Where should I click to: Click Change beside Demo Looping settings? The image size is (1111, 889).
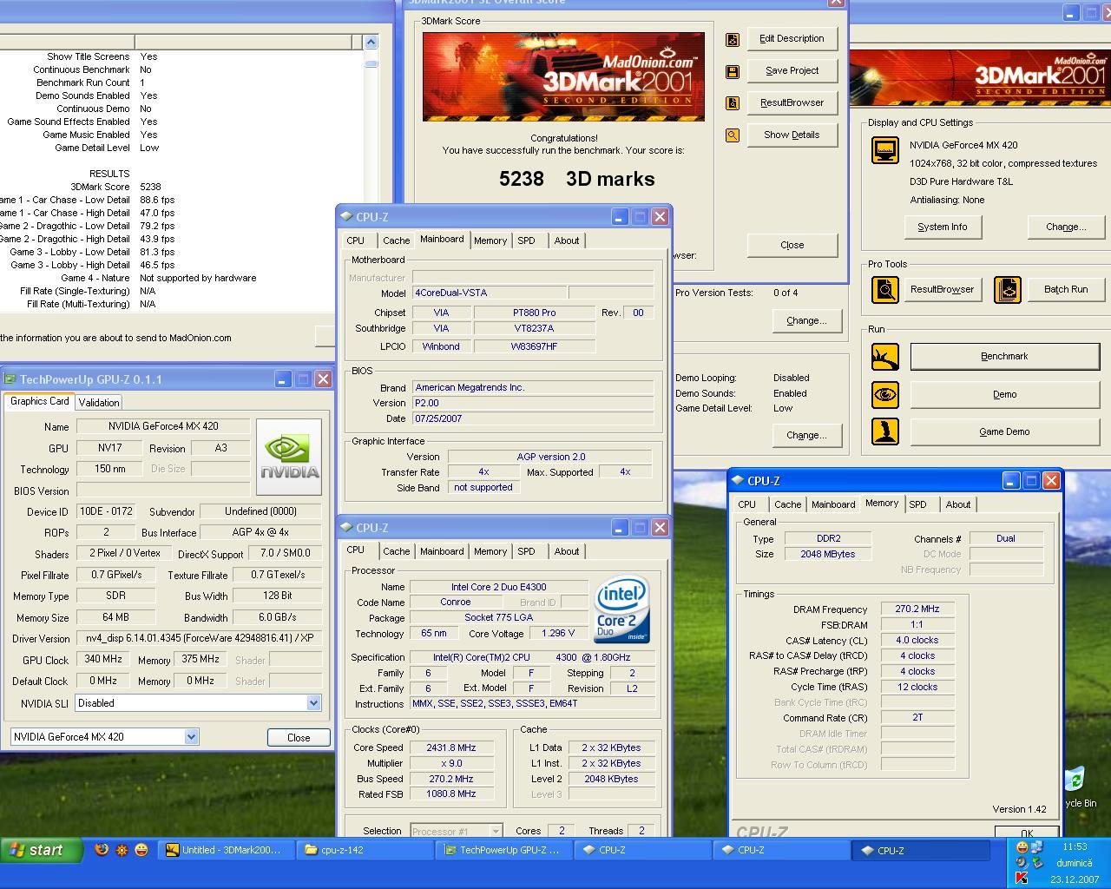[806, 435]
